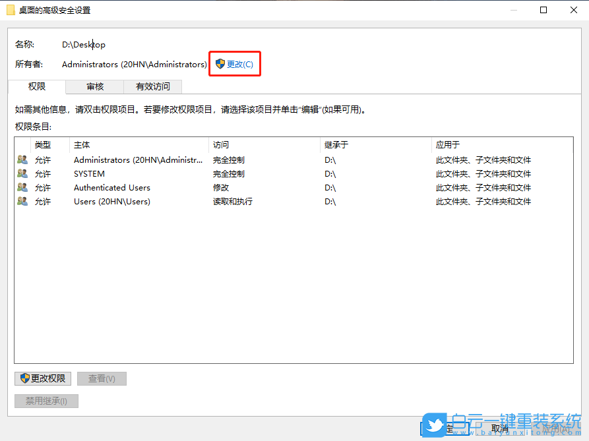The width and height of the screenshot is (589, 441).
Task: Click the group icon beside SYSTEM entry
Action: coord(22,173)
